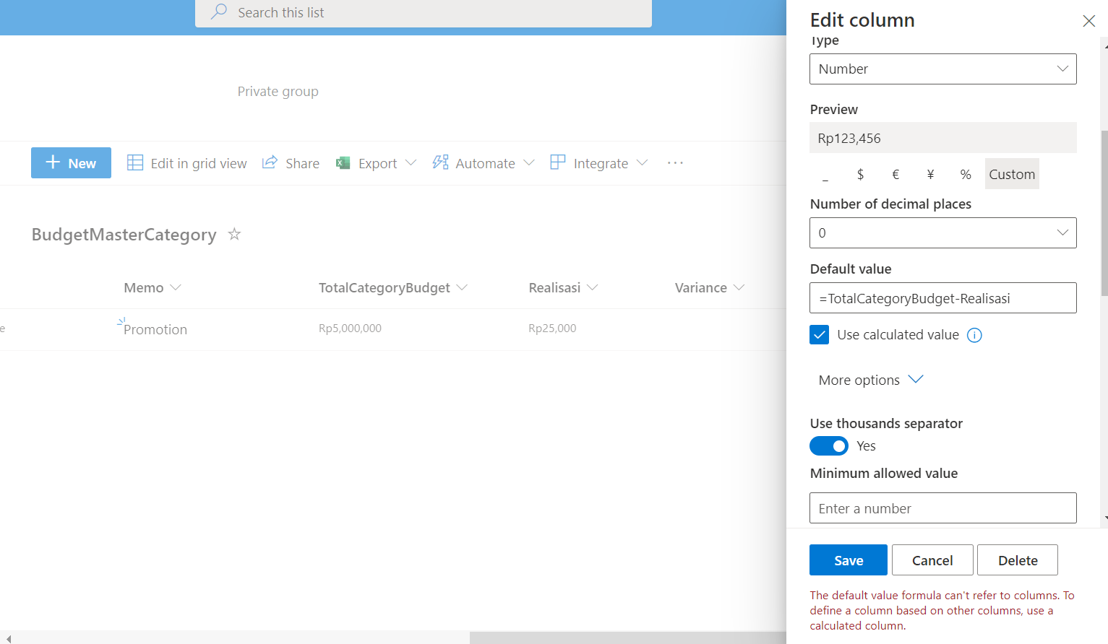The width and height of the screenshot is (1108, 644).
Task: Click the Integrate icon
Action: coord(557,162)
